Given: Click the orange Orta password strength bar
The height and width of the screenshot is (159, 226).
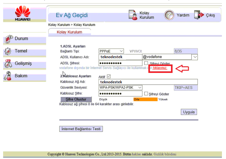Looking at the screenshot, I should tap(145, 99).
